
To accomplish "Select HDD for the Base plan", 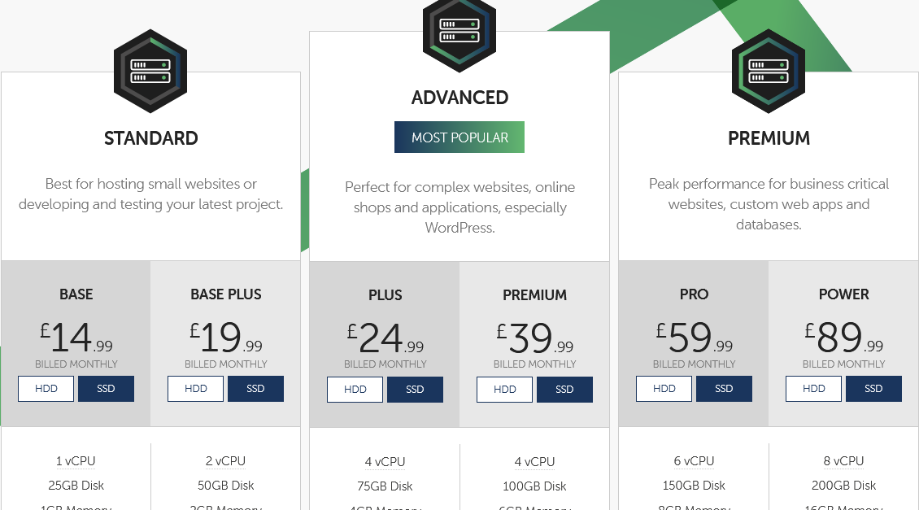I will tap(46, 389).
